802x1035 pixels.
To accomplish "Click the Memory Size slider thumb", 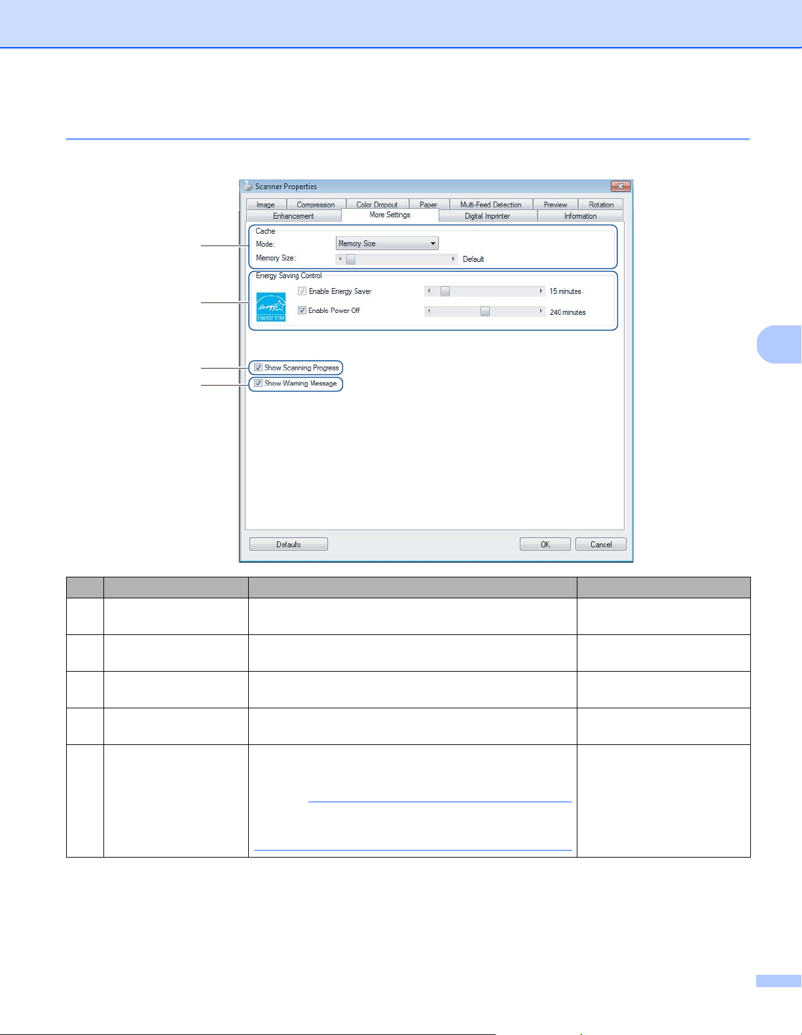I will pyautogui.click(x=351, y=259).
